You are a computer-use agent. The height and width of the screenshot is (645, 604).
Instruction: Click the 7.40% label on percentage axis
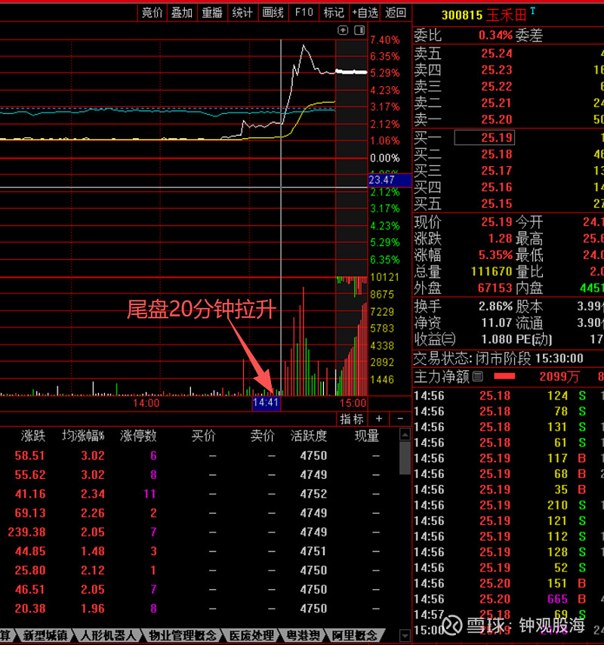[x=385, y=40]
